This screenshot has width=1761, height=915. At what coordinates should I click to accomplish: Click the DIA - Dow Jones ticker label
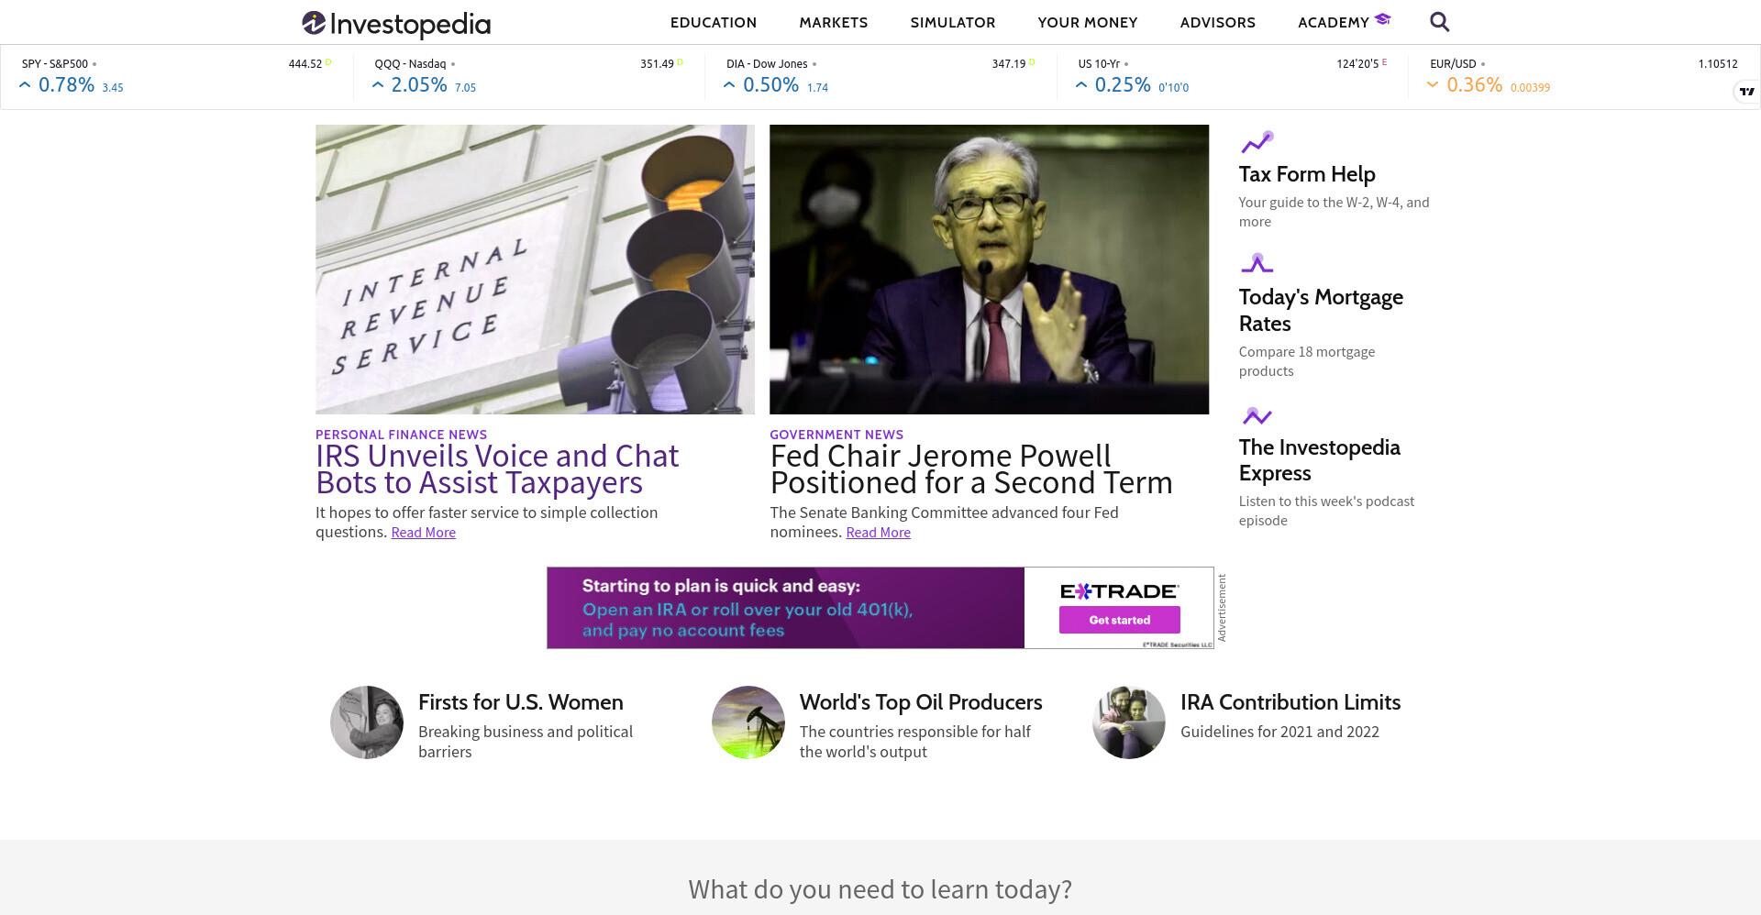click(x=767, y=64)
